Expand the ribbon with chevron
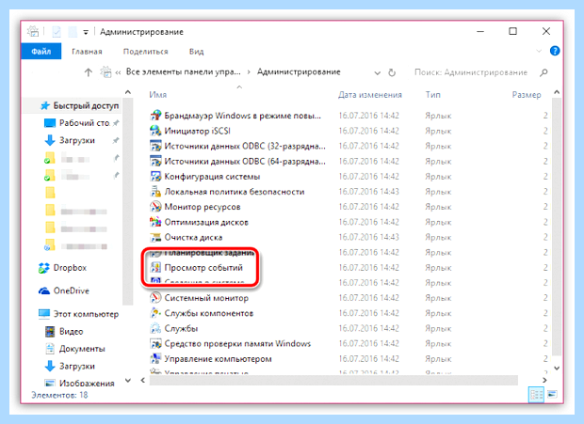Image resolution: width=584 pixels, height=424 pixels. pos(539,51)
